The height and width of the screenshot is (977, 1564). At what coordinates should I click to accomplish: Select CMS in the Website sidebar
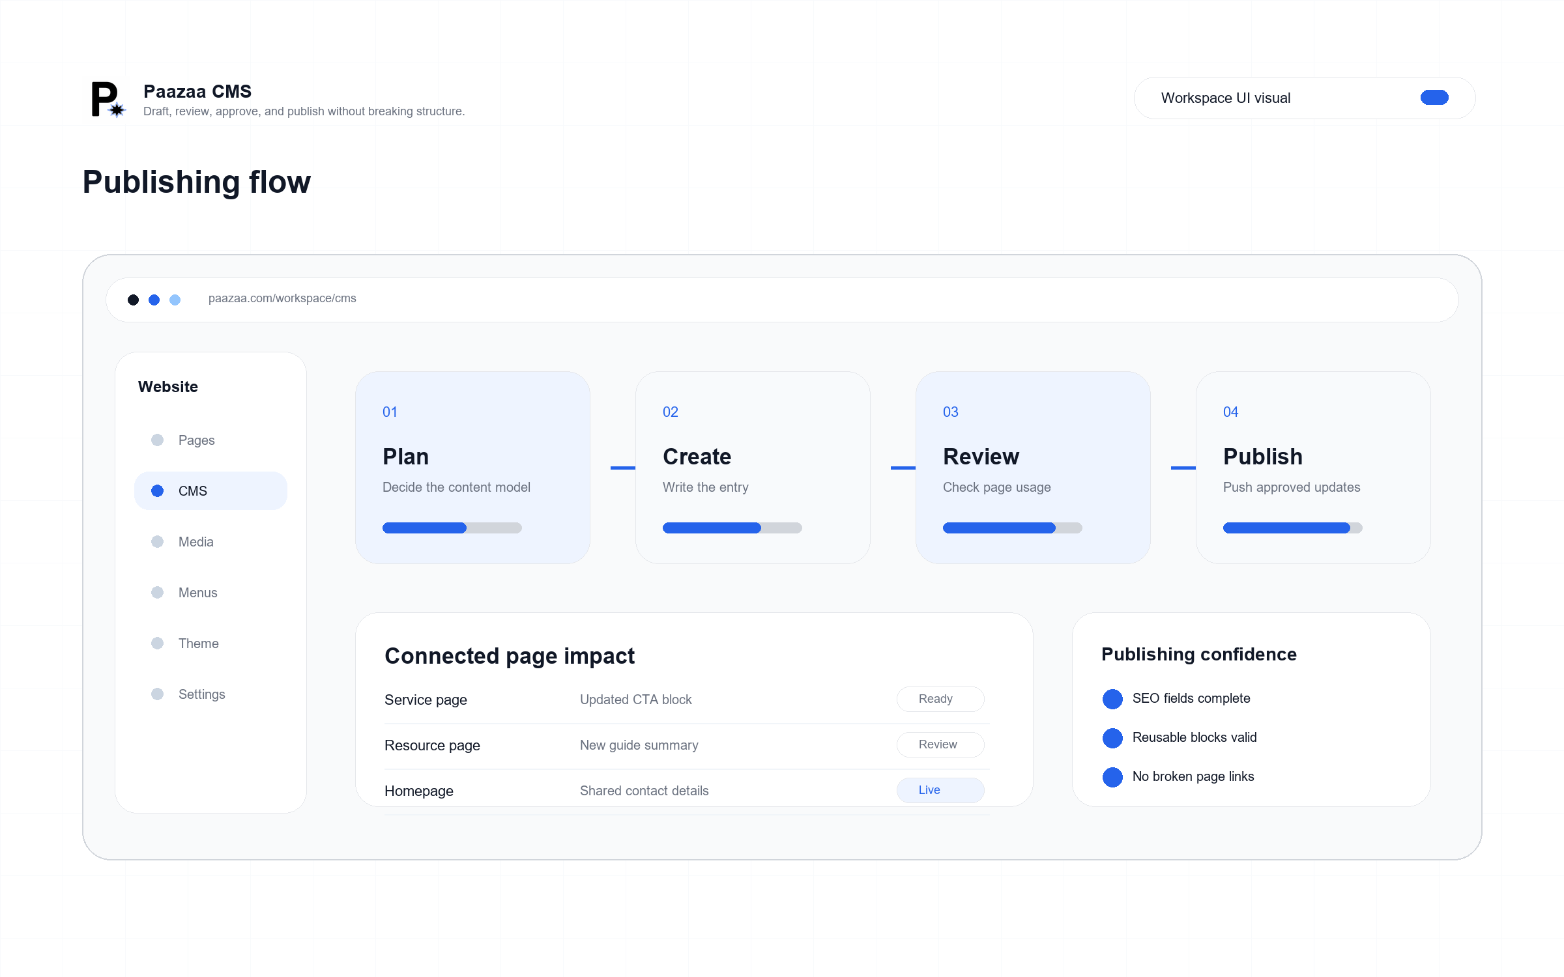click(x=210, y=491)
